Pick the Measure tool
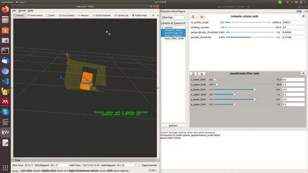The width and height of the screenshot is (308, 173). 83,15
